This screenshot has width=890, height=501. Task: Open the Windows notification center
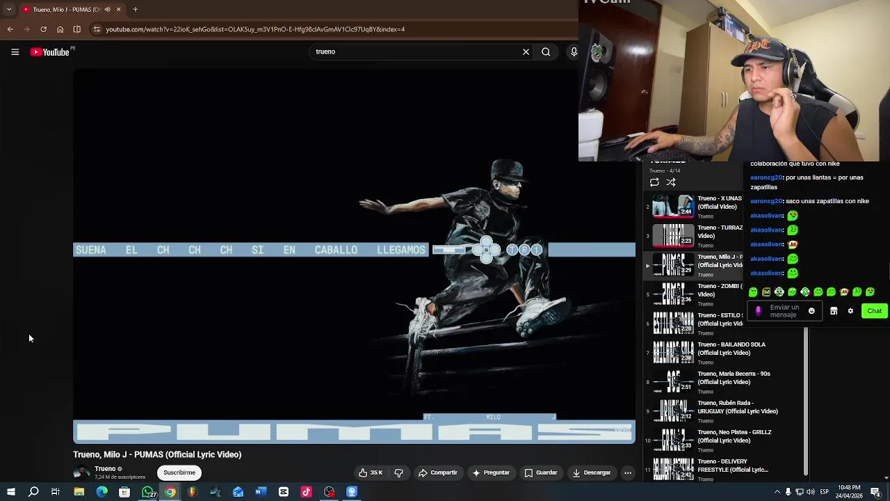pyautogui.click(x=875, y=492)
